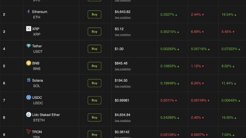This screenshot has height=138, width=246.
Task: Click the 0.19946% Solana change value
Action: [x=168, y=83]
